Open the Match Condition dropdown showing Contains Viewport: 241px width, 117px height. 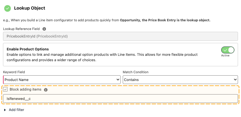tap(180, 80)
